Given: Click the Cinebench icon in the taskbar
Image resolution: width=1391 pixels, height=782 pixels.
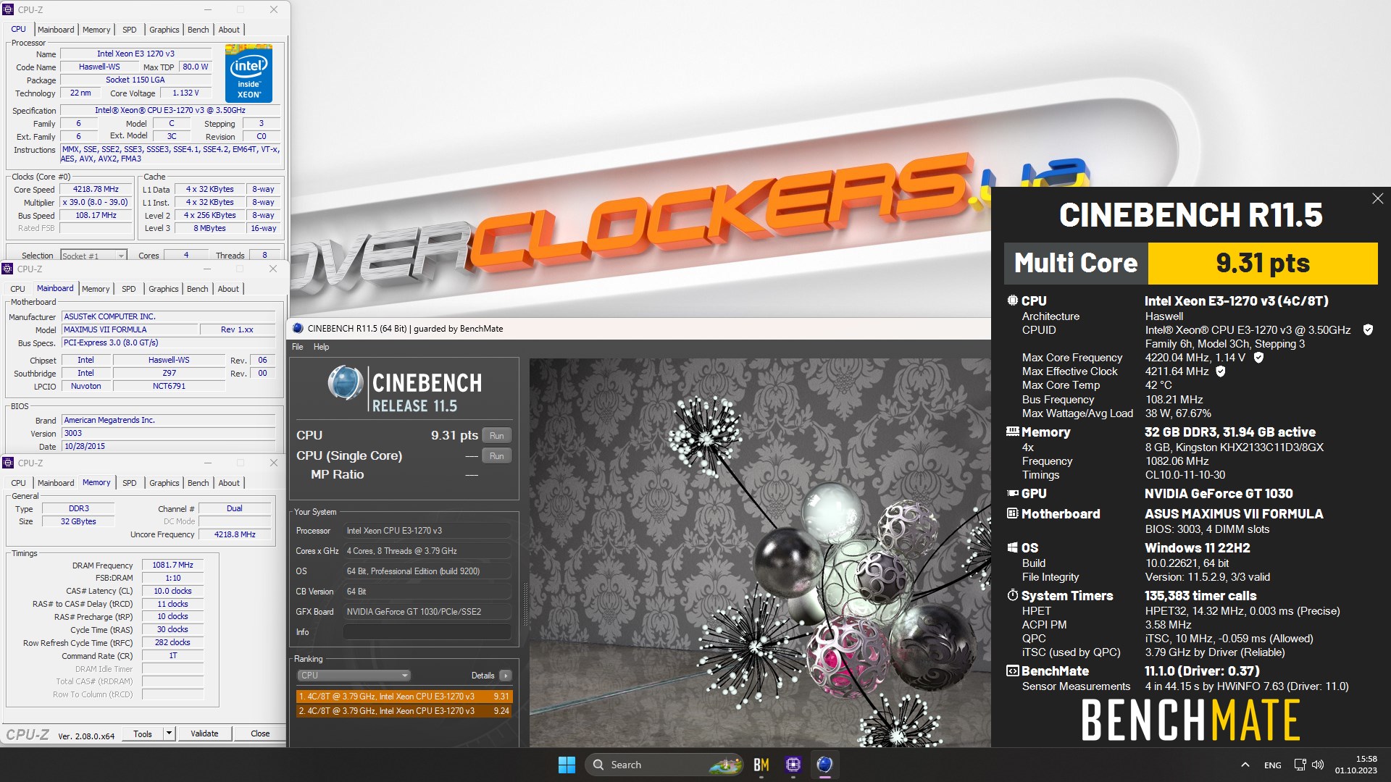Looking at the screenshot, I should pos(824,765).
